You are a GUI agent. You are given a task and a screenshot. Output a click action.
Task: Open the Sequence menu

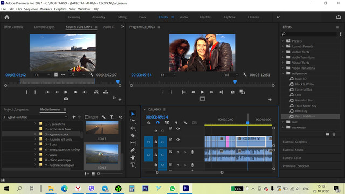click(31, 9)
